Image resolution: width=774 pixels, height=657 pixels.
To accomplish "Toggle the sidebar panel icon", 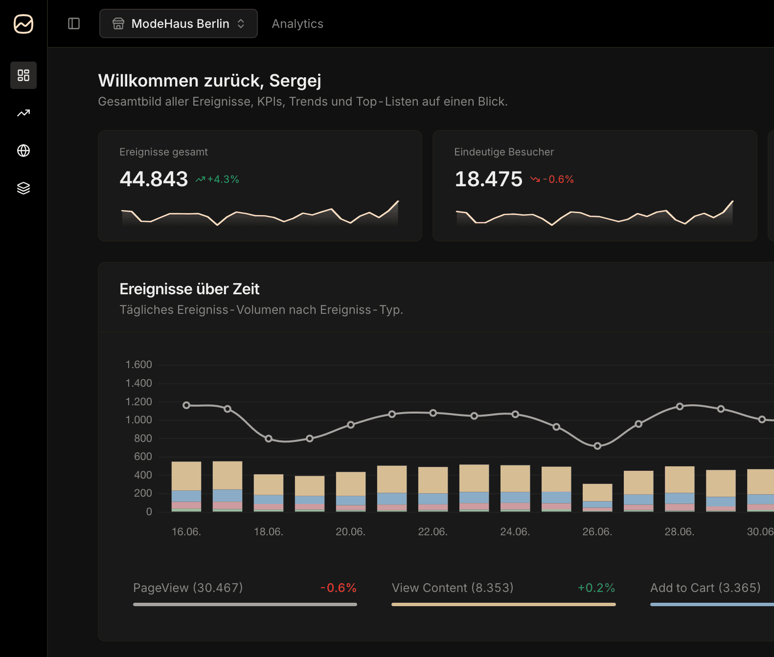I will click(x=74, y=23).
